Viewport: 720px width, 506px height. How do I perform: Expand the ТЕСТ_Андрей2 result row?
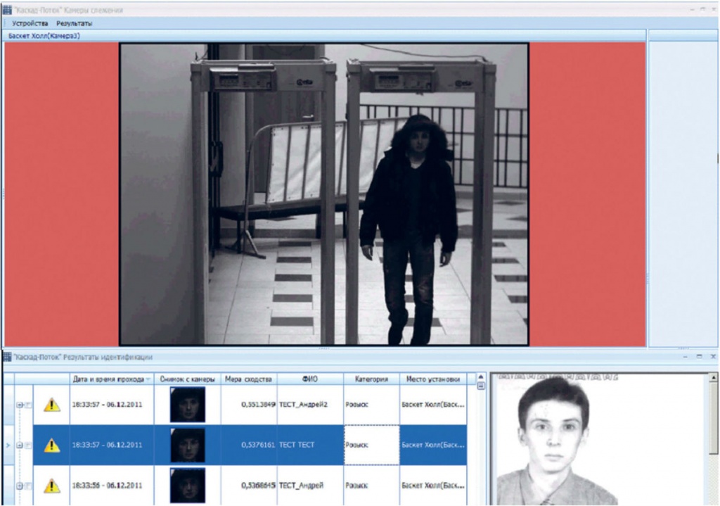point(20,405)
